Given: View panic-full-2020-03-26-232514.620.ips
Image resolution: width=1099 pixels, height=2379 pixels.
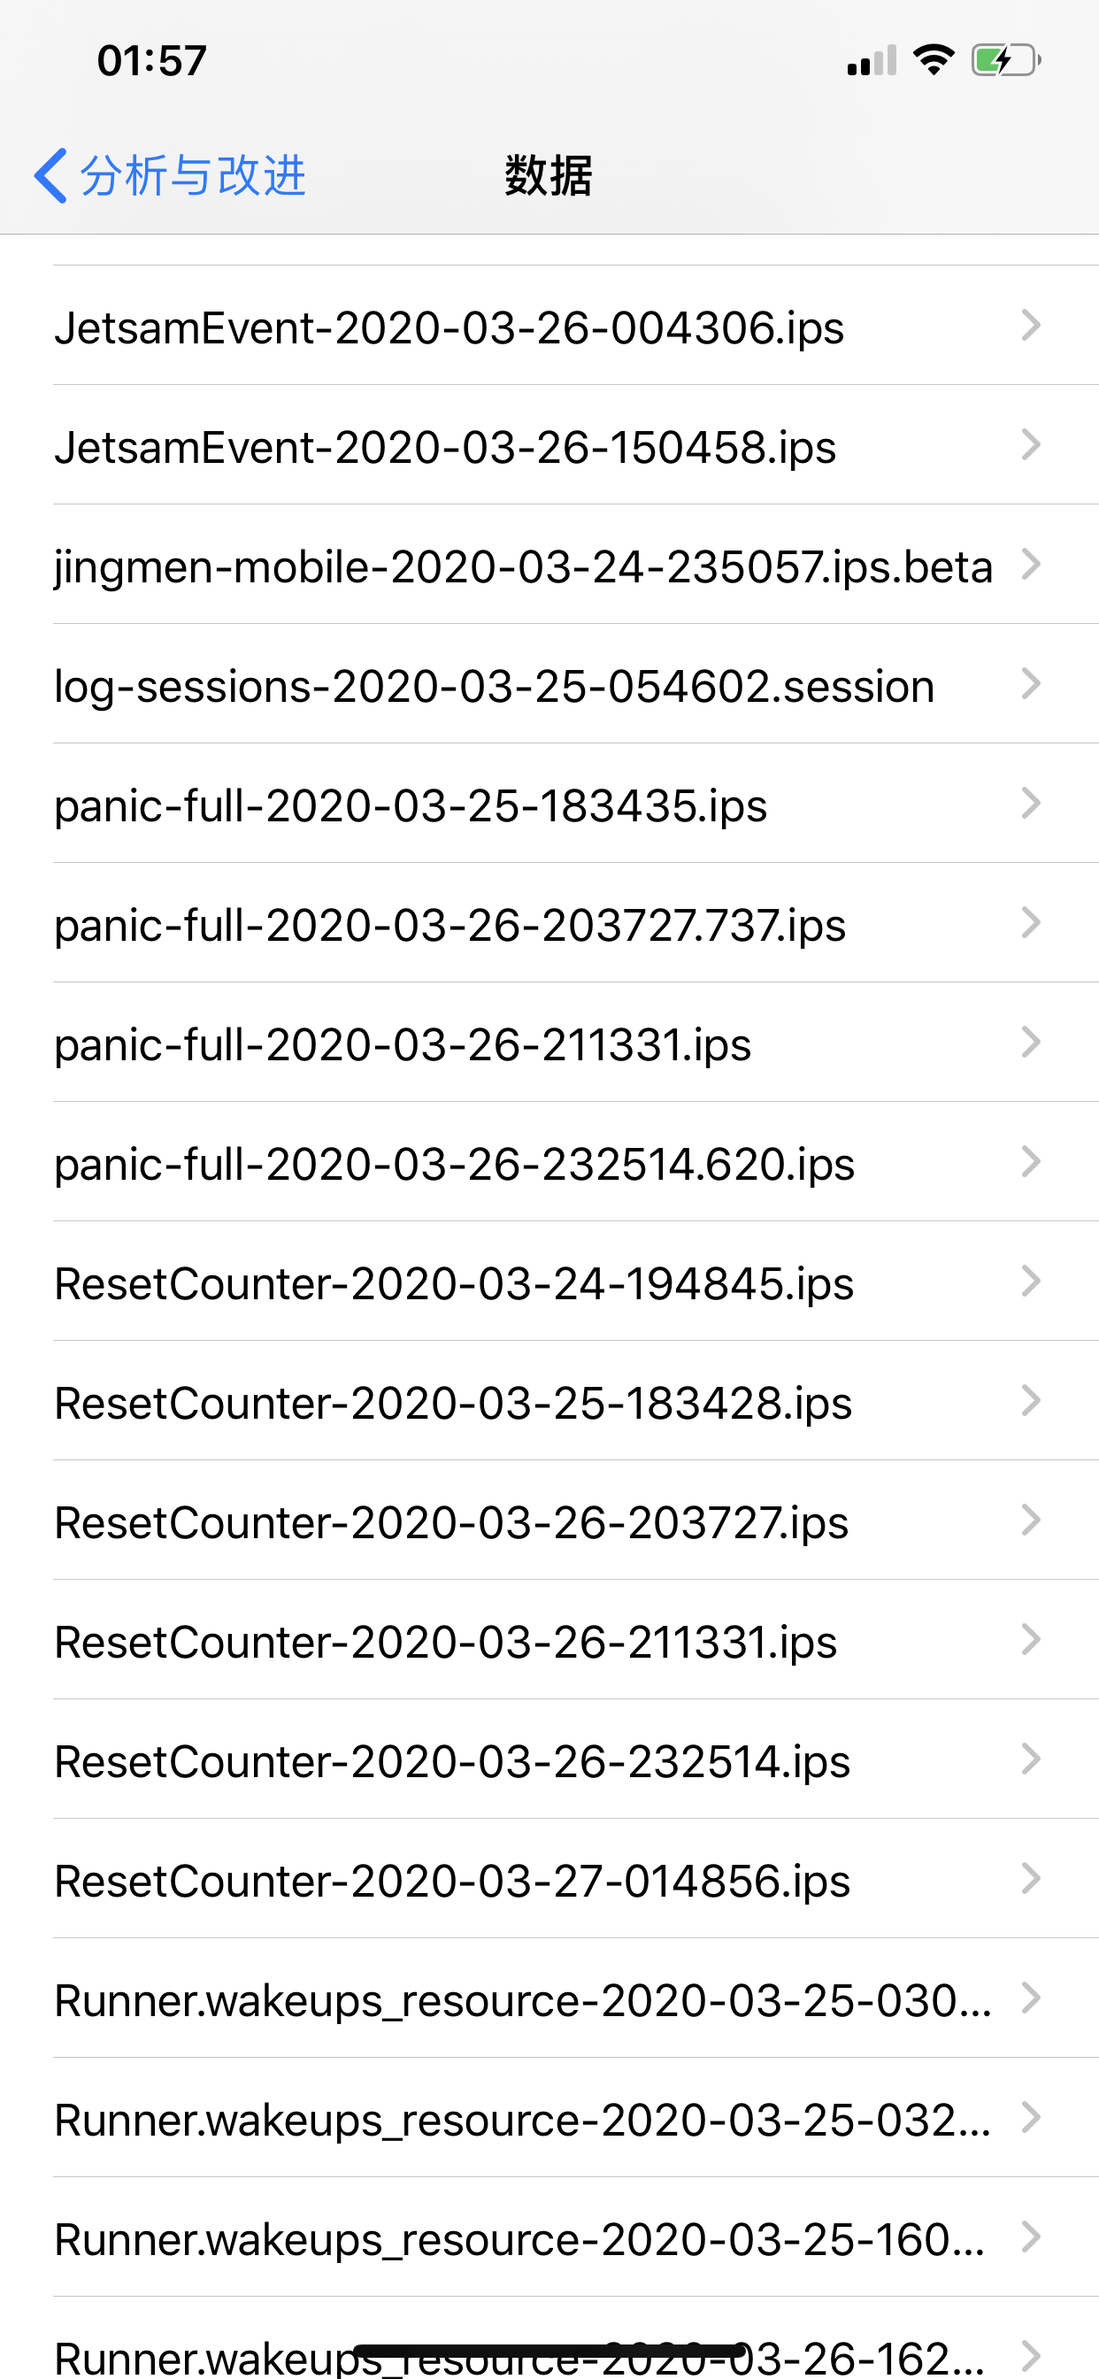Looking at the screenshot, I should pyautogui.click(x=454, y=1165).
